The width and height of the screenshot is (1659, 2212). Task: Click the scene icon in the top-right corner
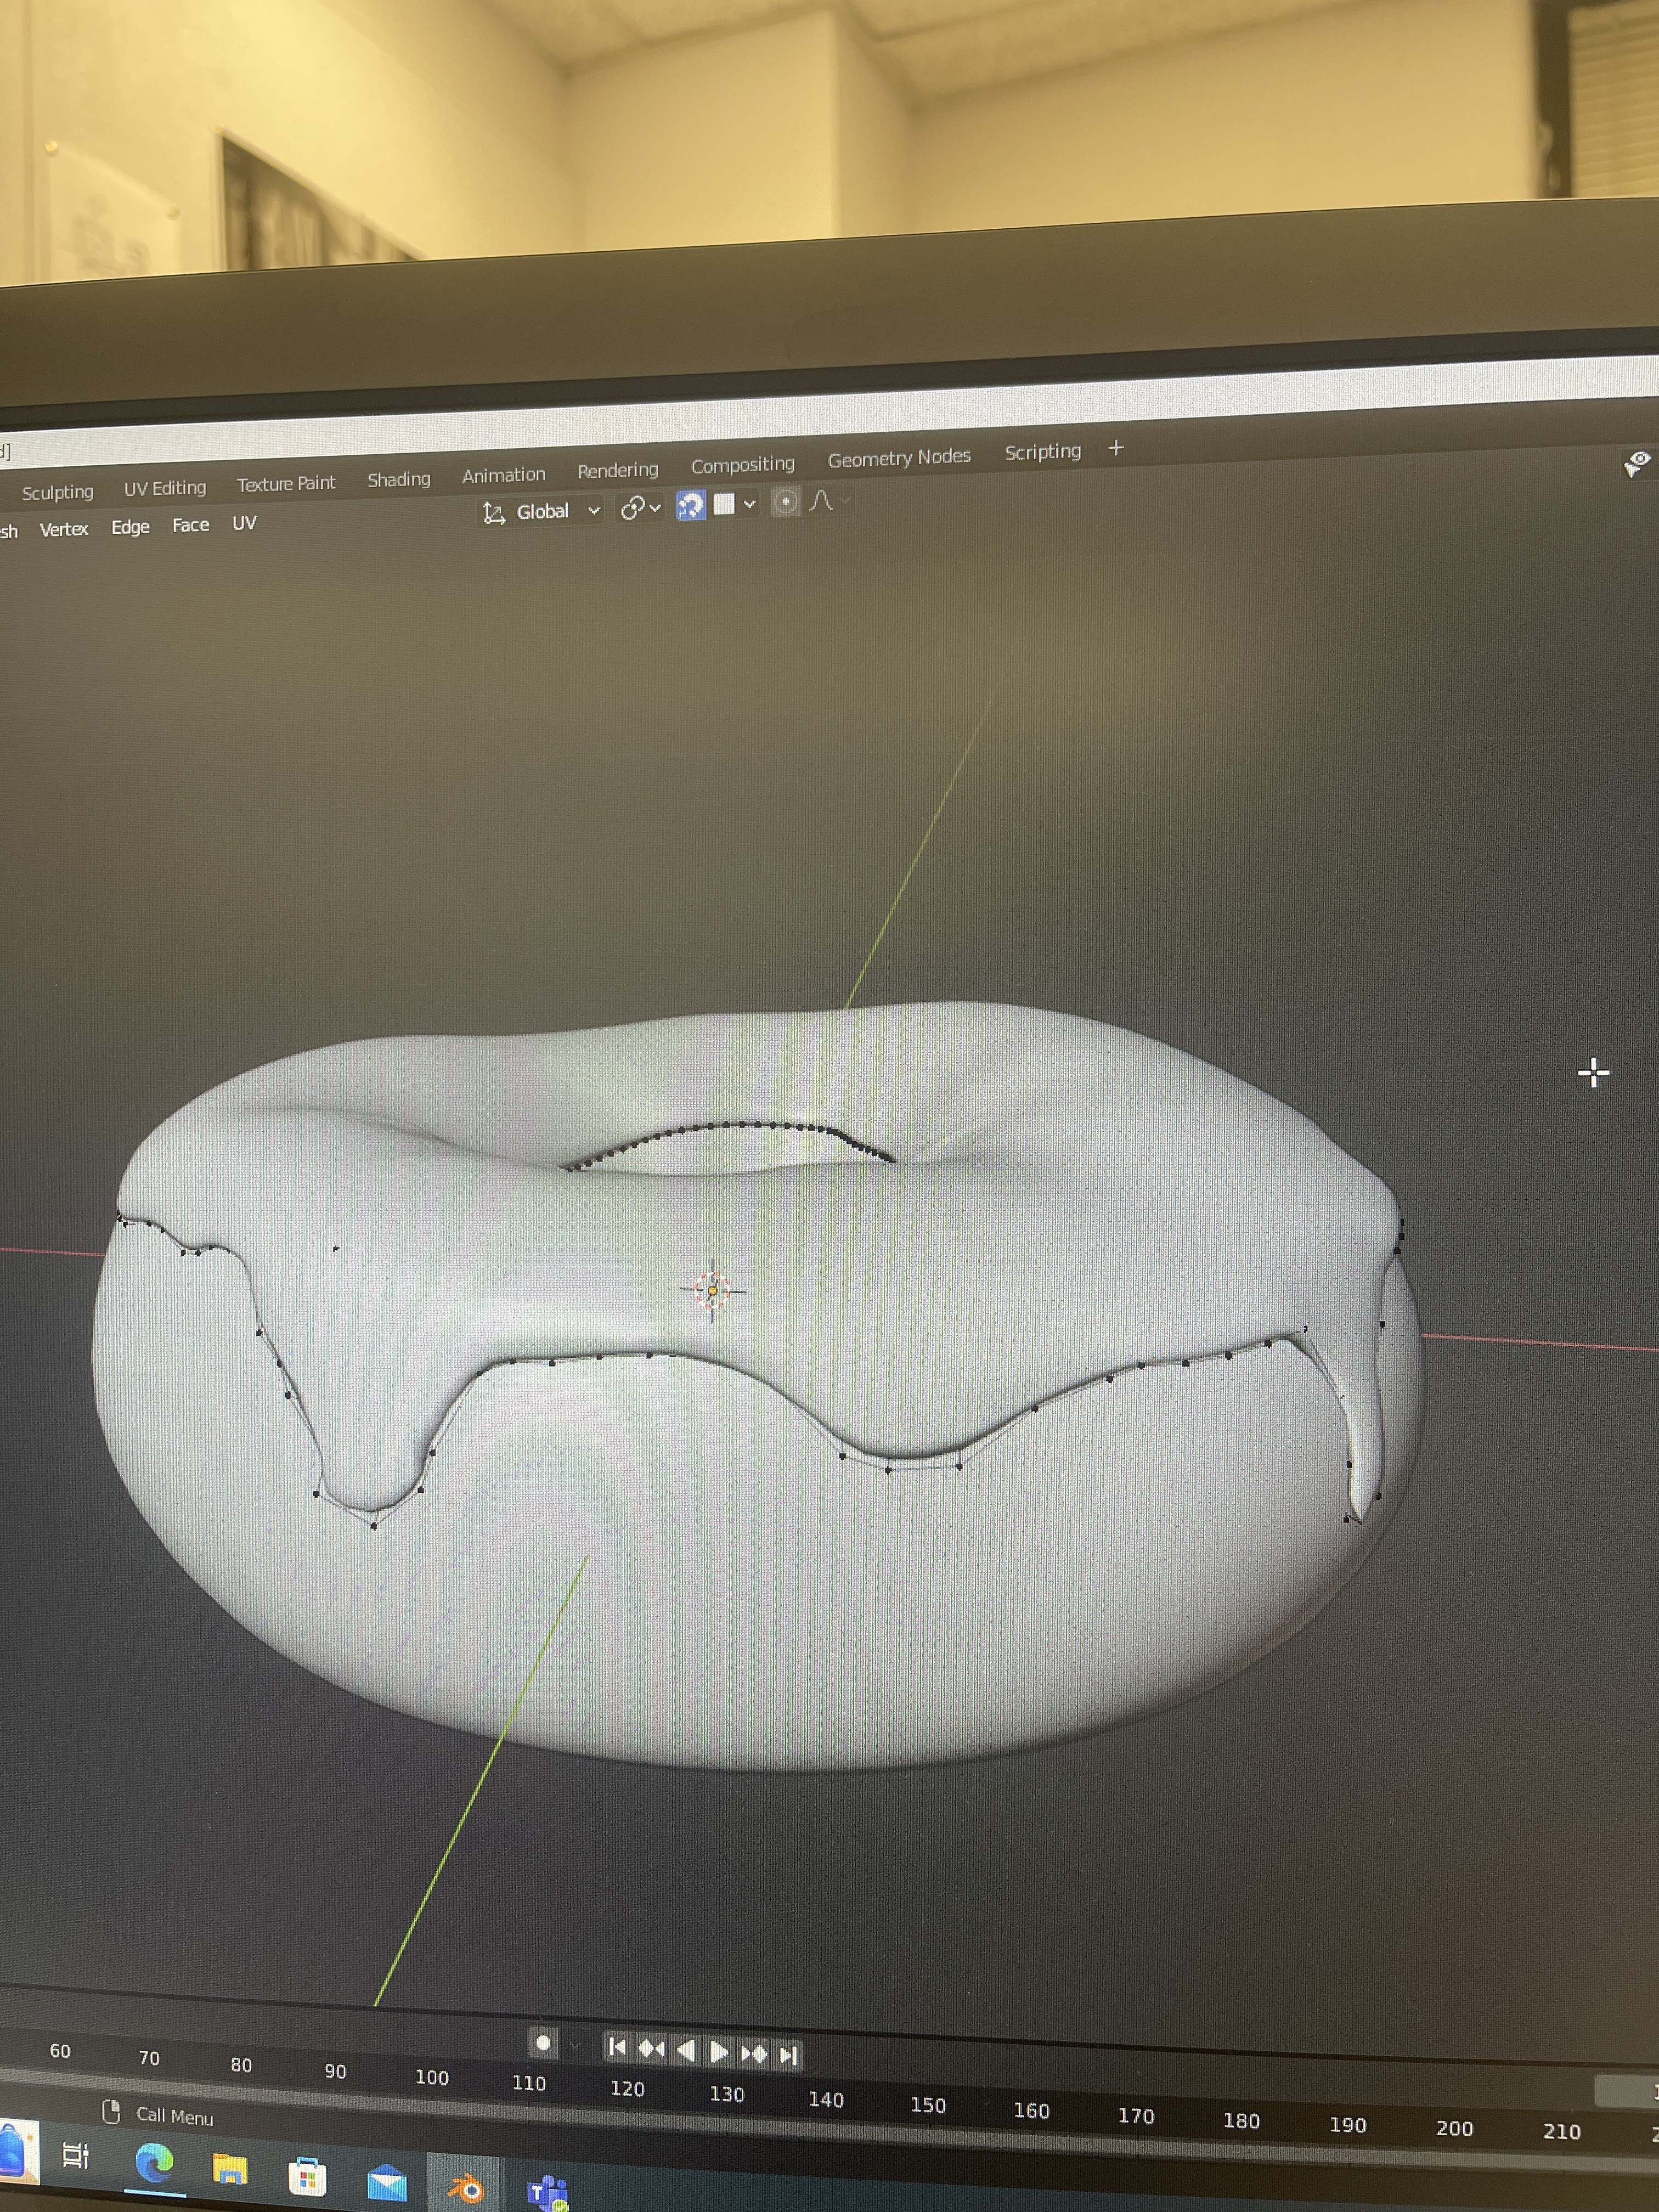click(1636, 463)
